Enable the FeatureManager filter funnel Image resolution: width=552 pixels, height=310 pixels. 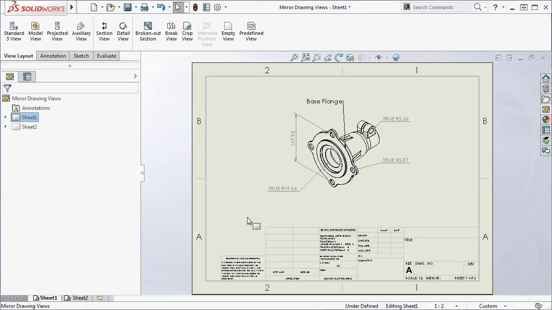7,88
